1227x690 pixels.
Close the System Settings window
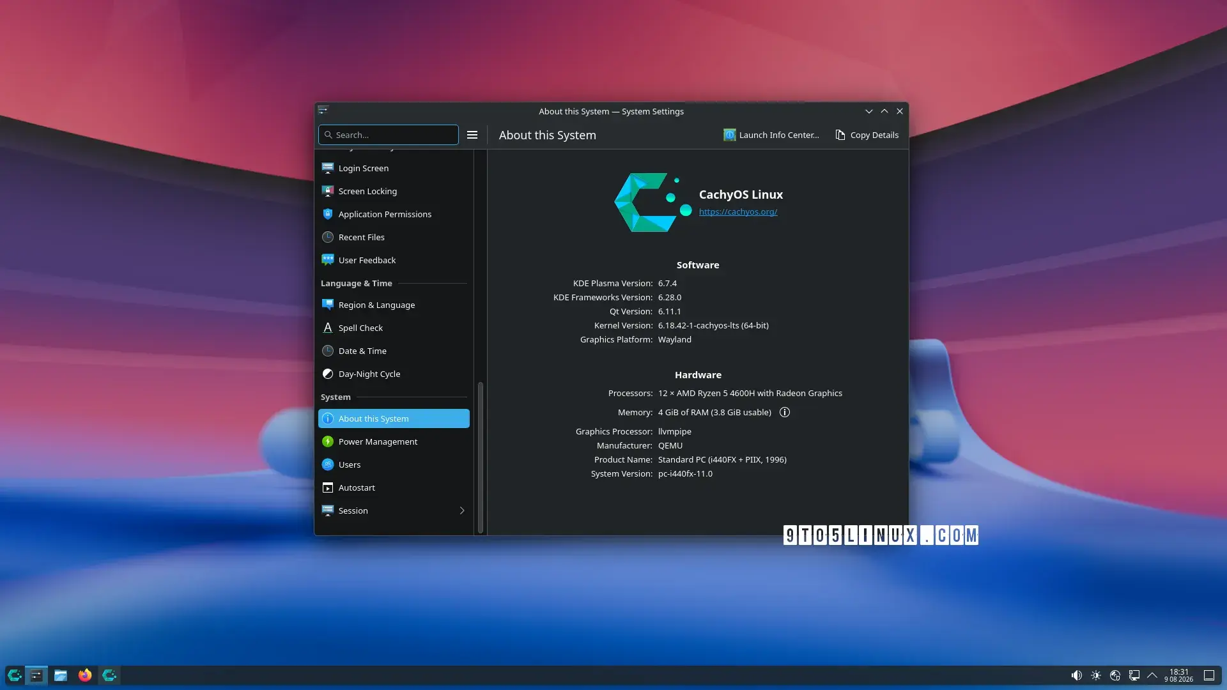pos(900,111)
